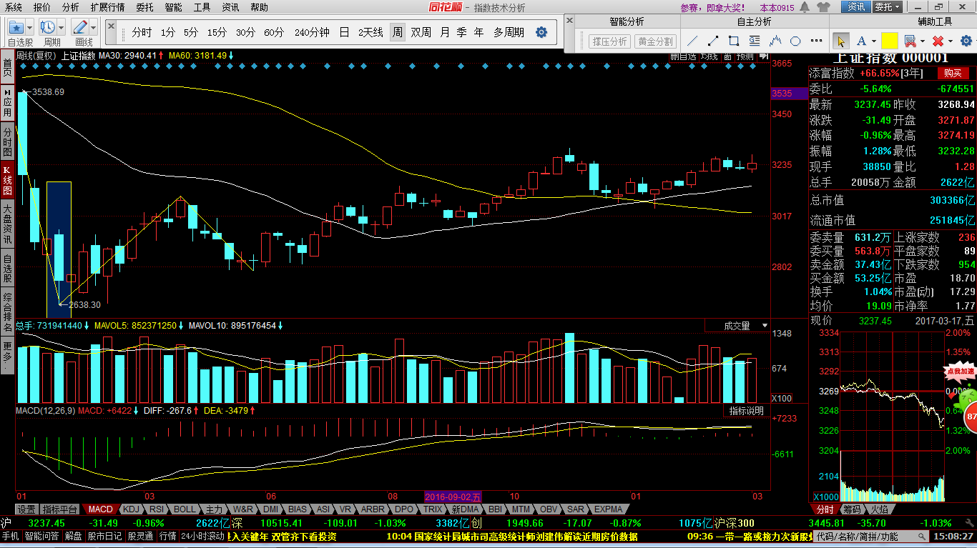Select the EXPMA indicator tab
The image size is (977, 548).
[608, 509]
